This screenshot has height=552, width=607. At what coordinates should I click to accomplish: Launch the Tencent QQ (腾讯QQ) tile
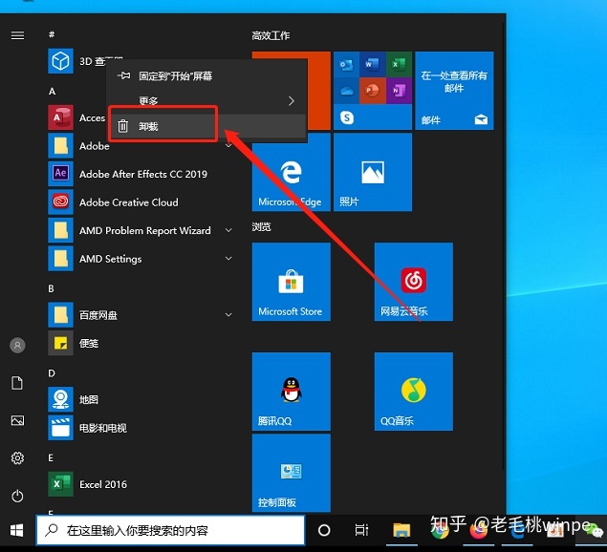(x=292, y=392)
